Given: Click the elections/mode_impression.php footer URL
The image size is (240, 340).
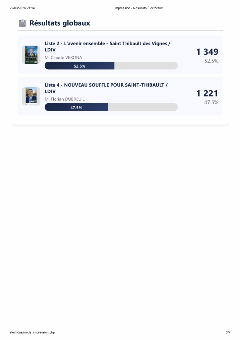Looking at the screenshot, I should tap(32, 332).
